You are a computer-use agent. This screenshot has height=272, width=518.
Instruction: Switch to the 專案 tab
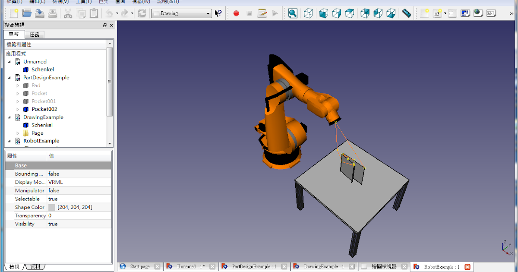click(x=14, y=35)
